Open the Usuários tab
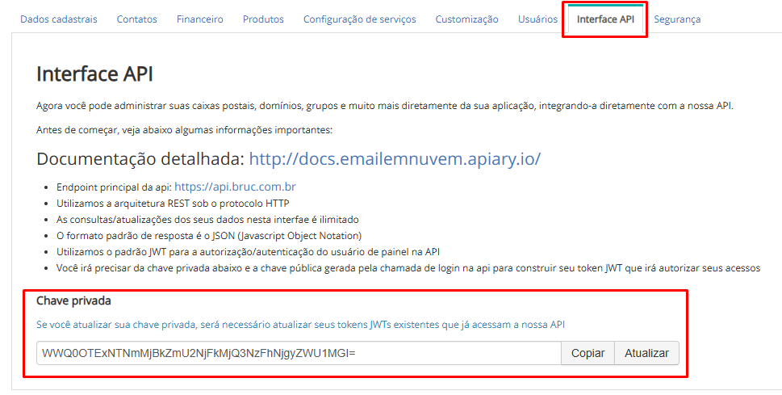This screenshot has height=395, width=782. click(537, 19)
